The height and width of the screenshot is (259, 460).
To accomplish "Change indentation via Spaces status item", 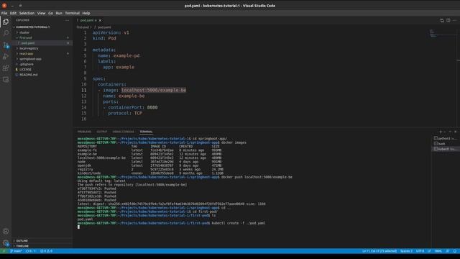I will 406,251.
